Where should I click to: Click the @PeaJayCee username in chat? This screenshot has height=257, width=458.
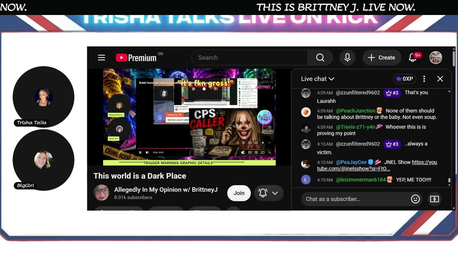click(x=351, y=162)
